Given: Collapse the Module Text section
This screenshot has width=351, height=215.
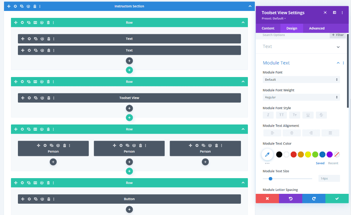Looking at the screenshot, I should pos(338,63).
